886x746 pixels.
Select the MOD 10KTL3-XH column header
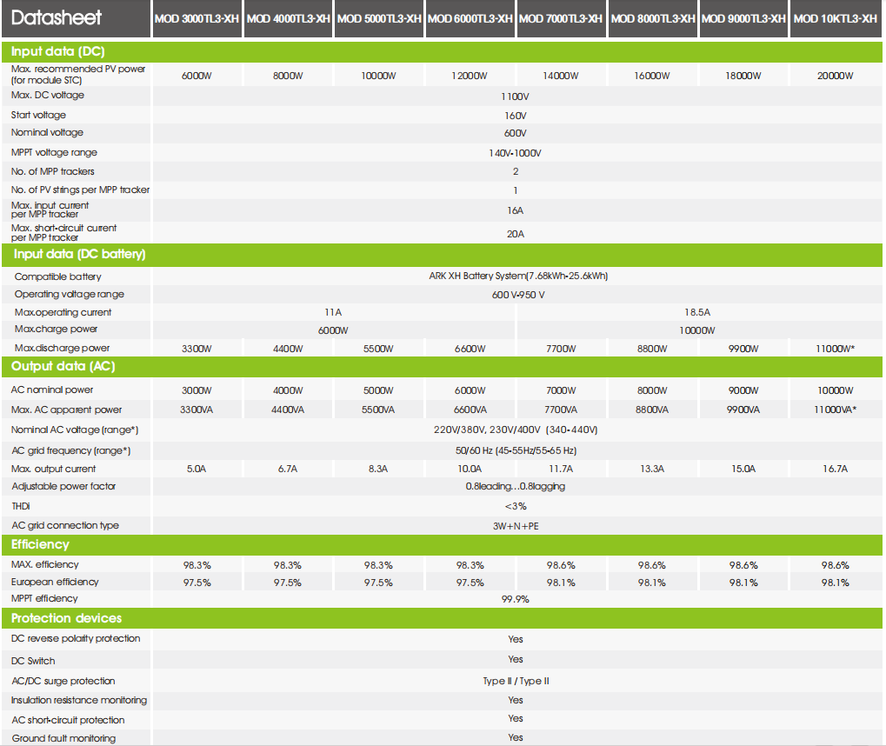click(836, 18)
